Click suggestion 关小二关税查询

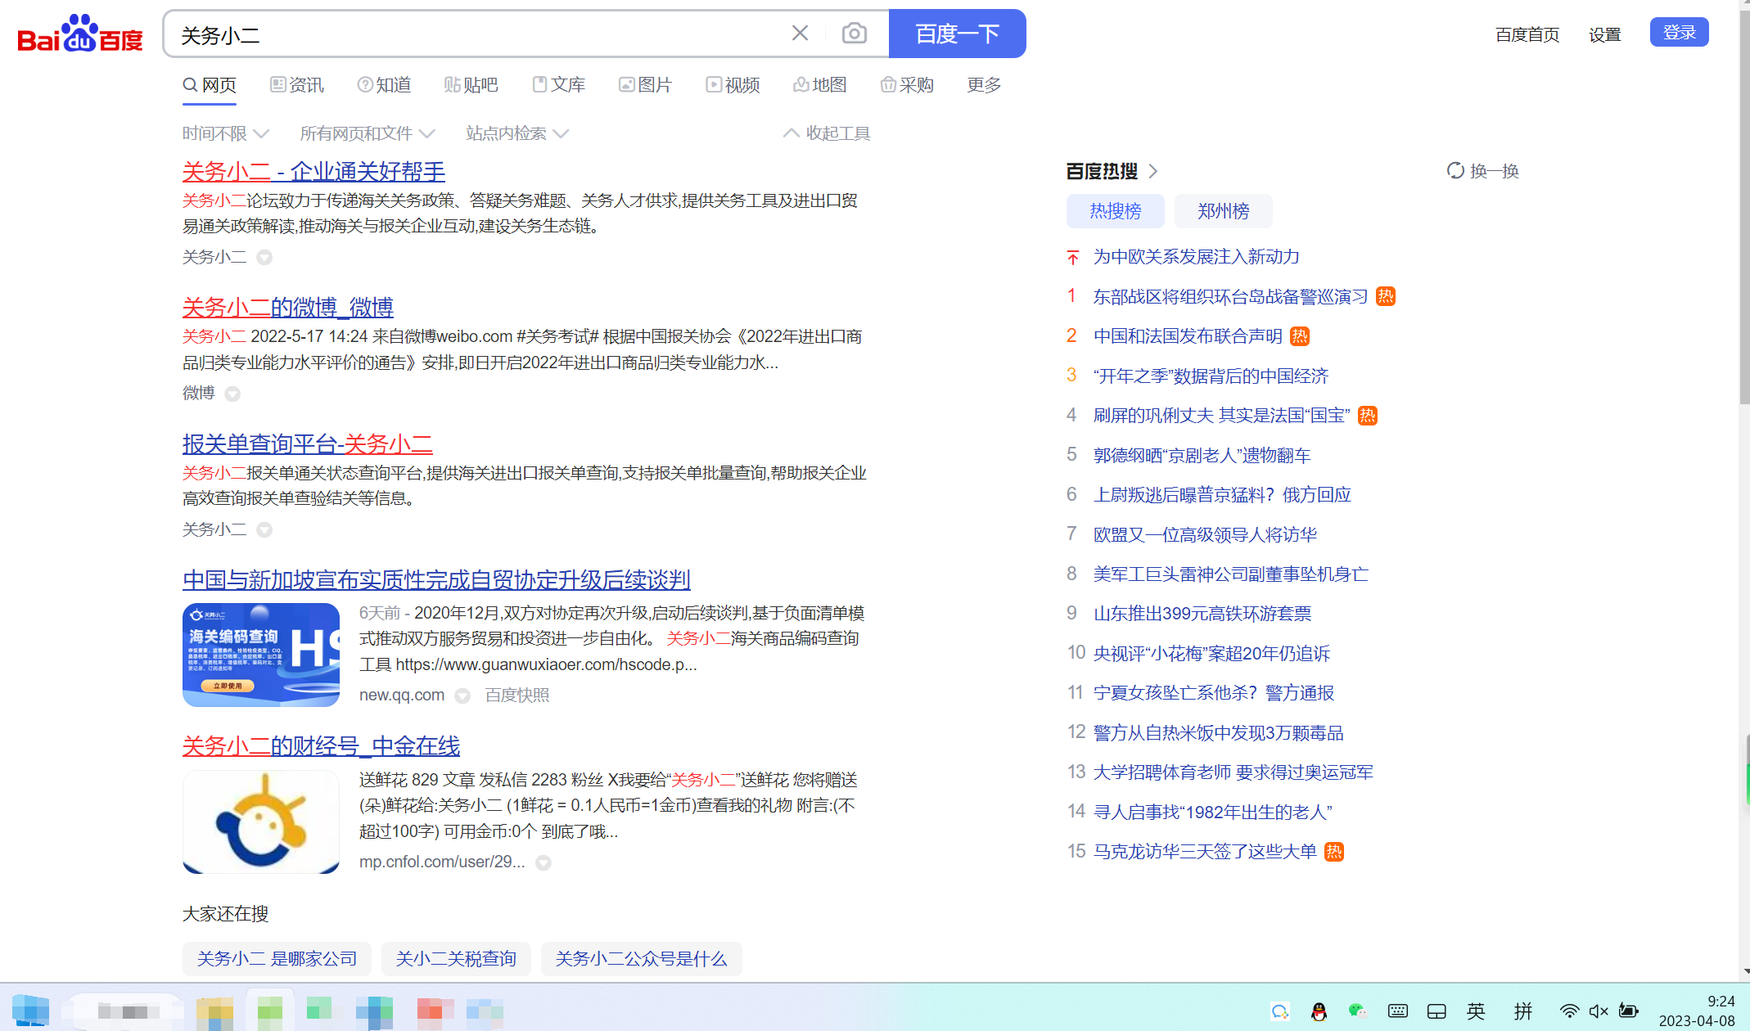[x=456, y=959]
